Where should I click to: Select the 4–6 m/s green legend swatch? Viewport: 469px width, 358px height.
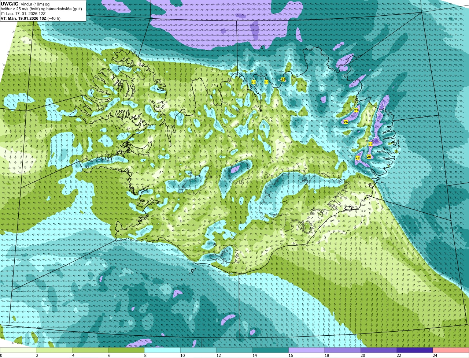pos(90,350)
